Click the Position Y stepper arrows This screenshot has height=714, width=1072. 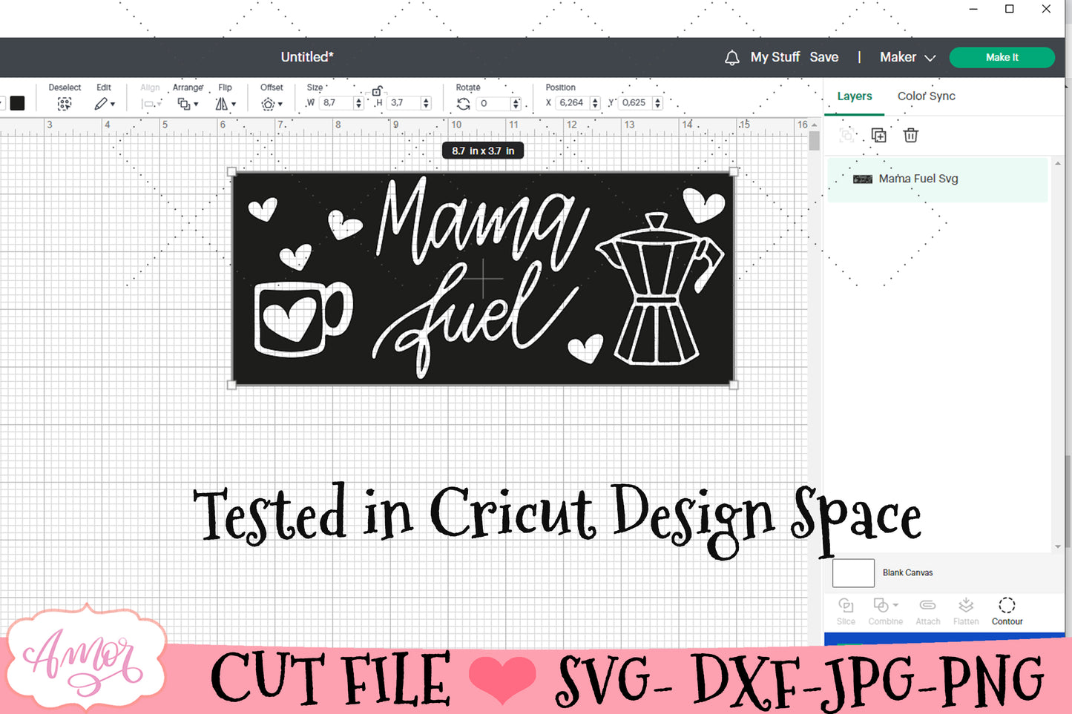(657, 103)
